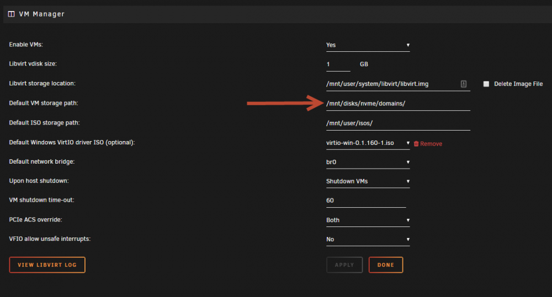This screenshot has height=297, width=552.
Task: Click the VM Manager panel icon
Action: pyautogui.click(x=11, y=14)
